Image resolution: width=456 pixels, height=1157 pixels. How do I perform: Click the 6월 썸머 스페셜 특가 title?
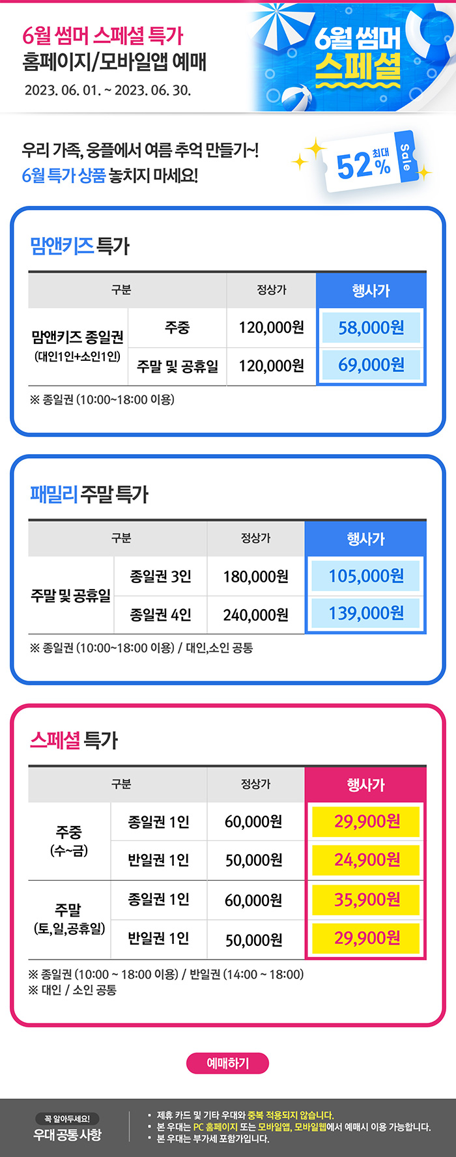click(x=103, y=35)
